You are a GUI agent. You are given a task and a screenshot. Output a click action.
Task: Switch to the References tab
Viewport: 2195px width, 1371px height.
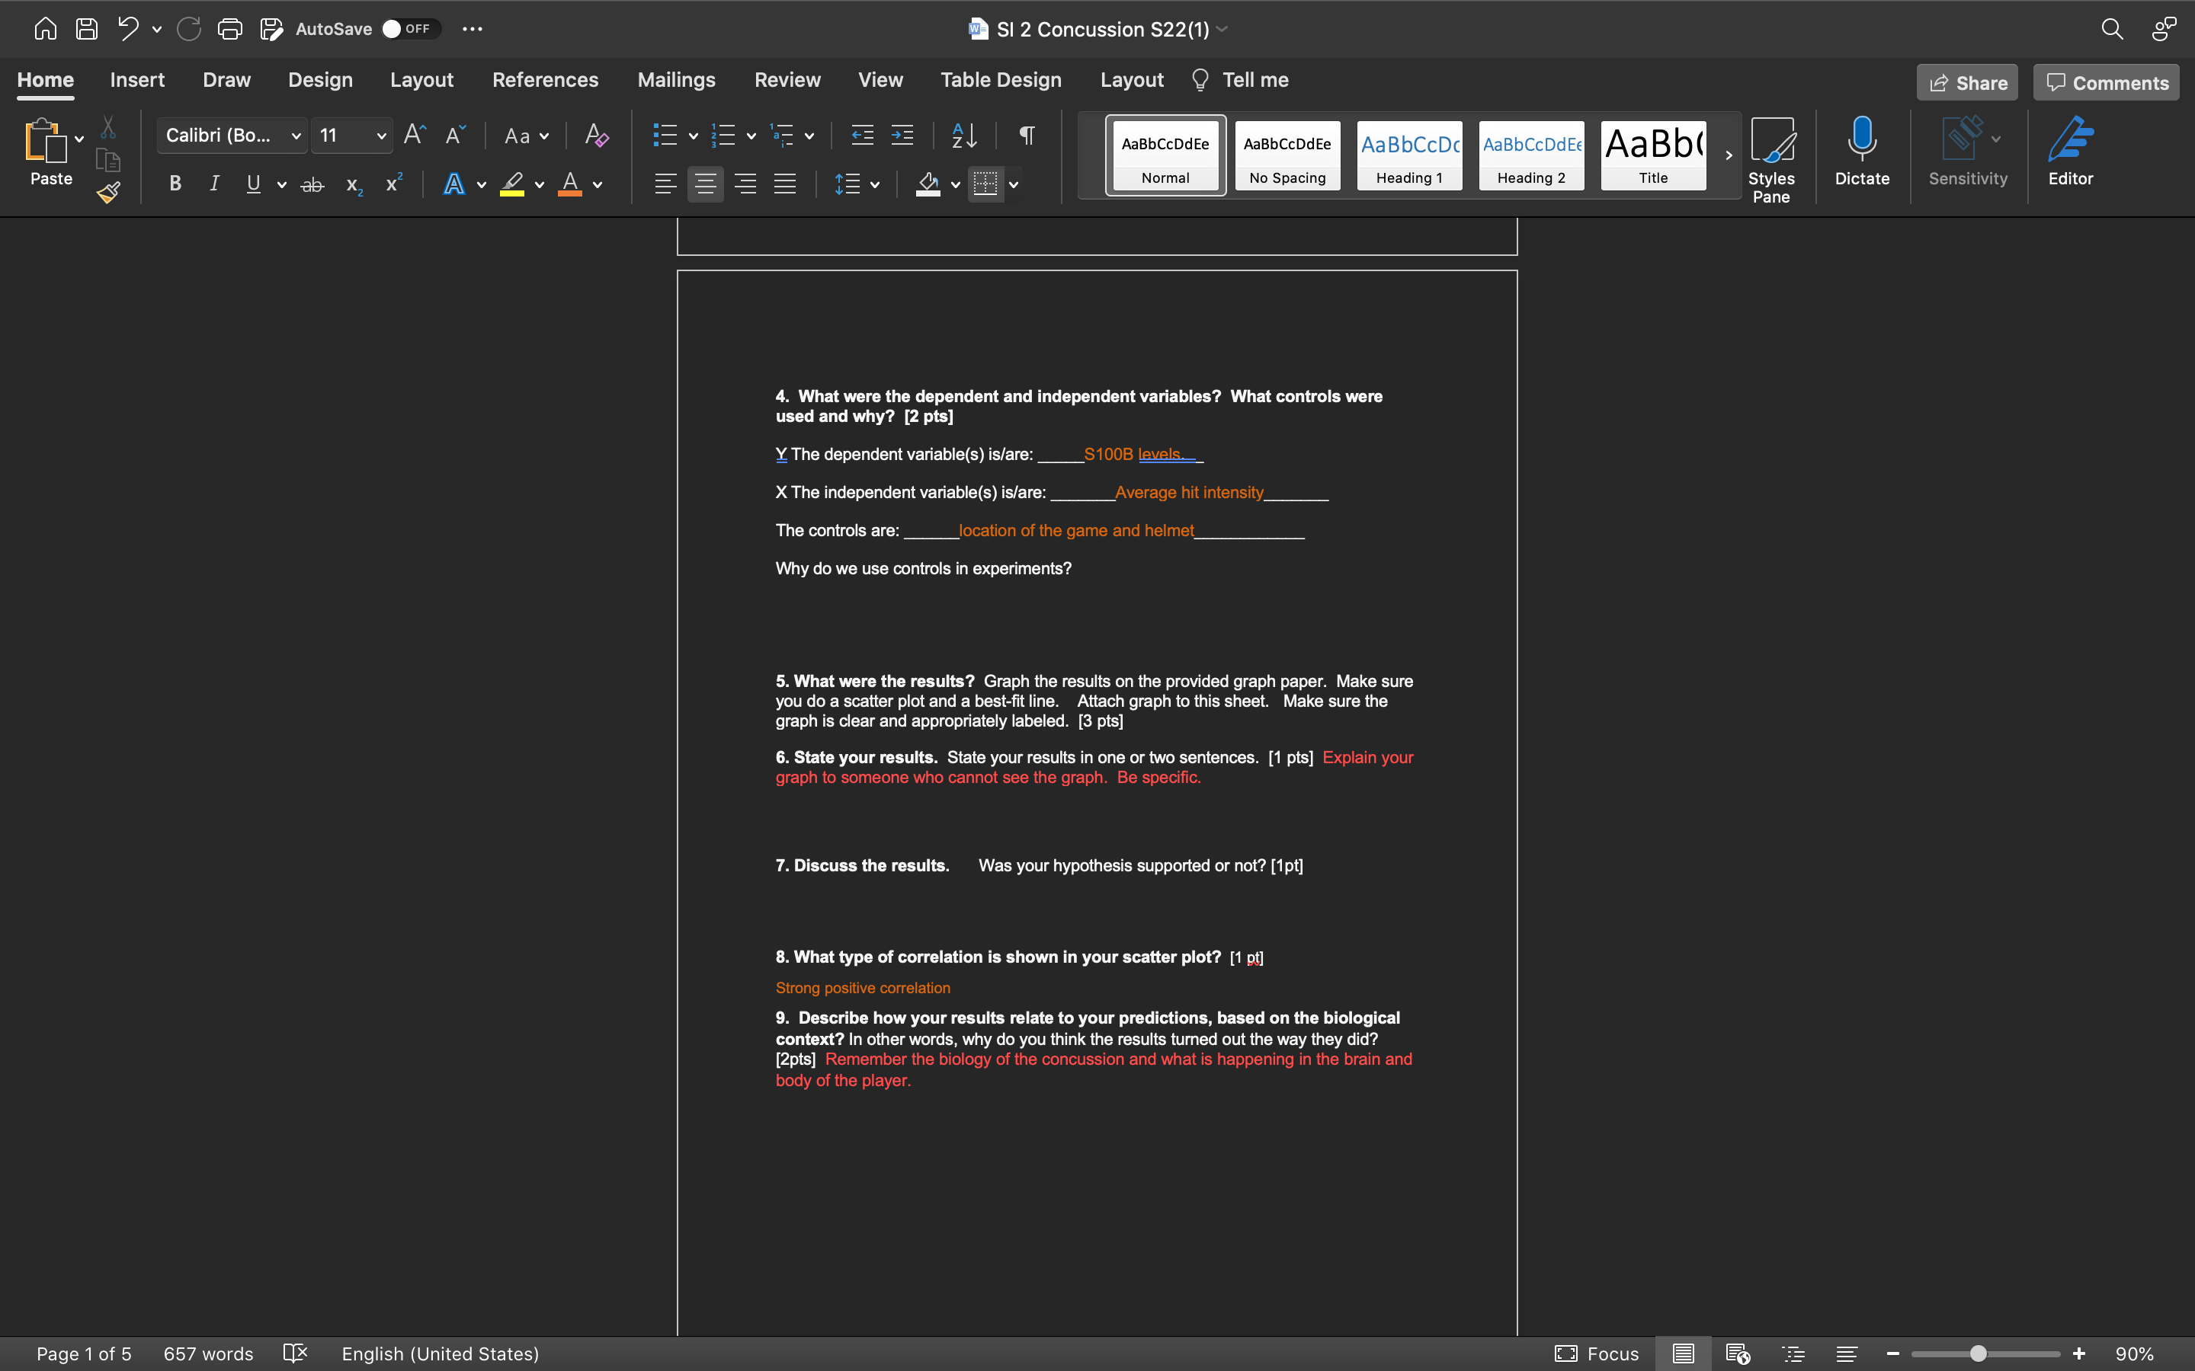coord(544,80)
